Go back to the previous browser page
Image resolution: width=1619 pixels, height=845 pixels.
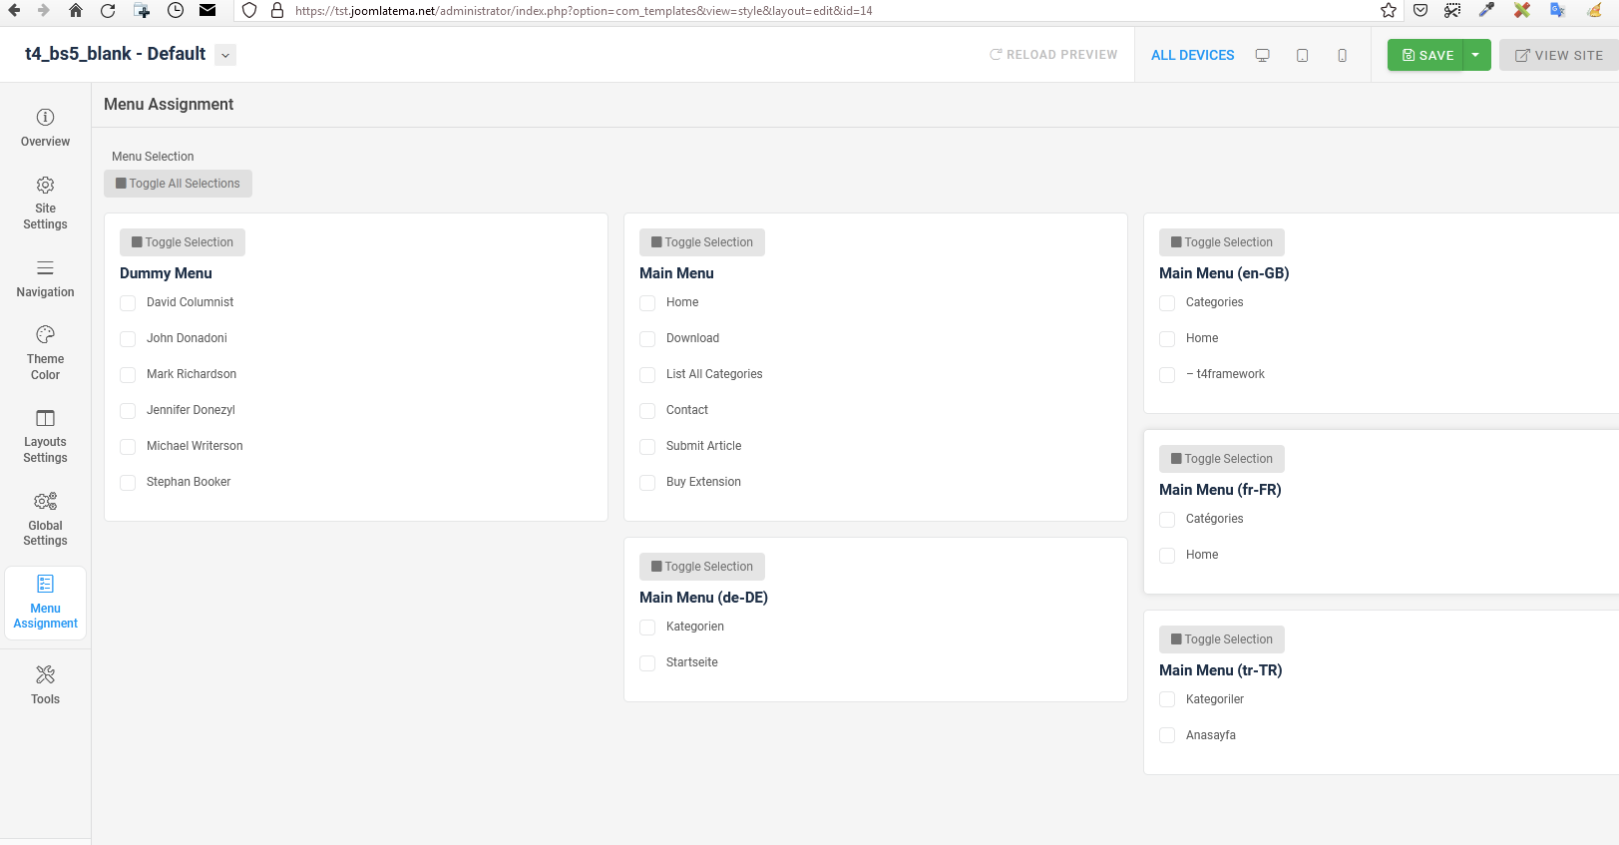[x=14, y=10]
